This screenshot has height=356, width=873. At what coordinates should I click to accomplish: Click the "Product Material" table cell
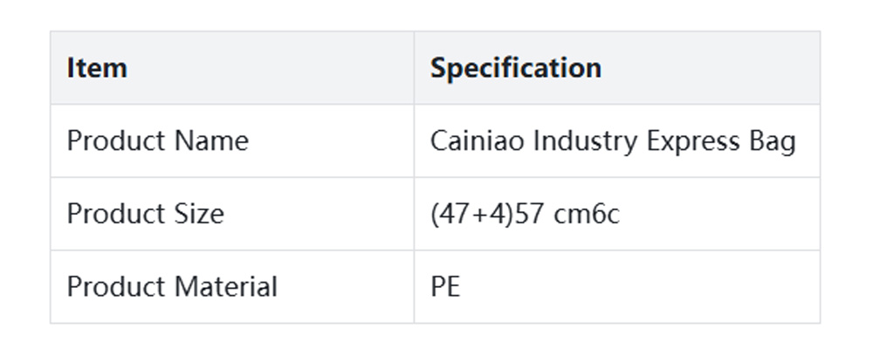(x=172, y=286)
